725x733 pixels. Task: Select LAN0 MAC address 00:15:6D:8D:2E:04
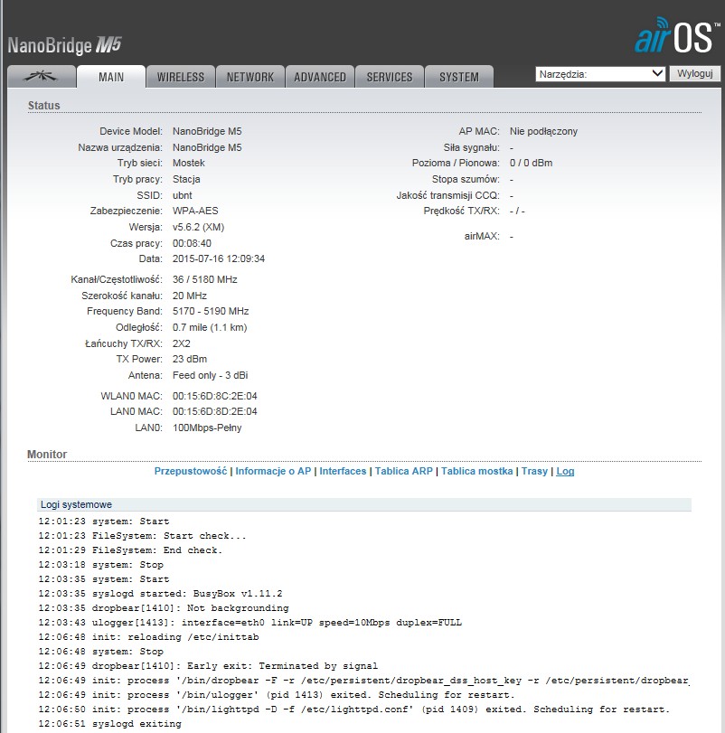215,411
